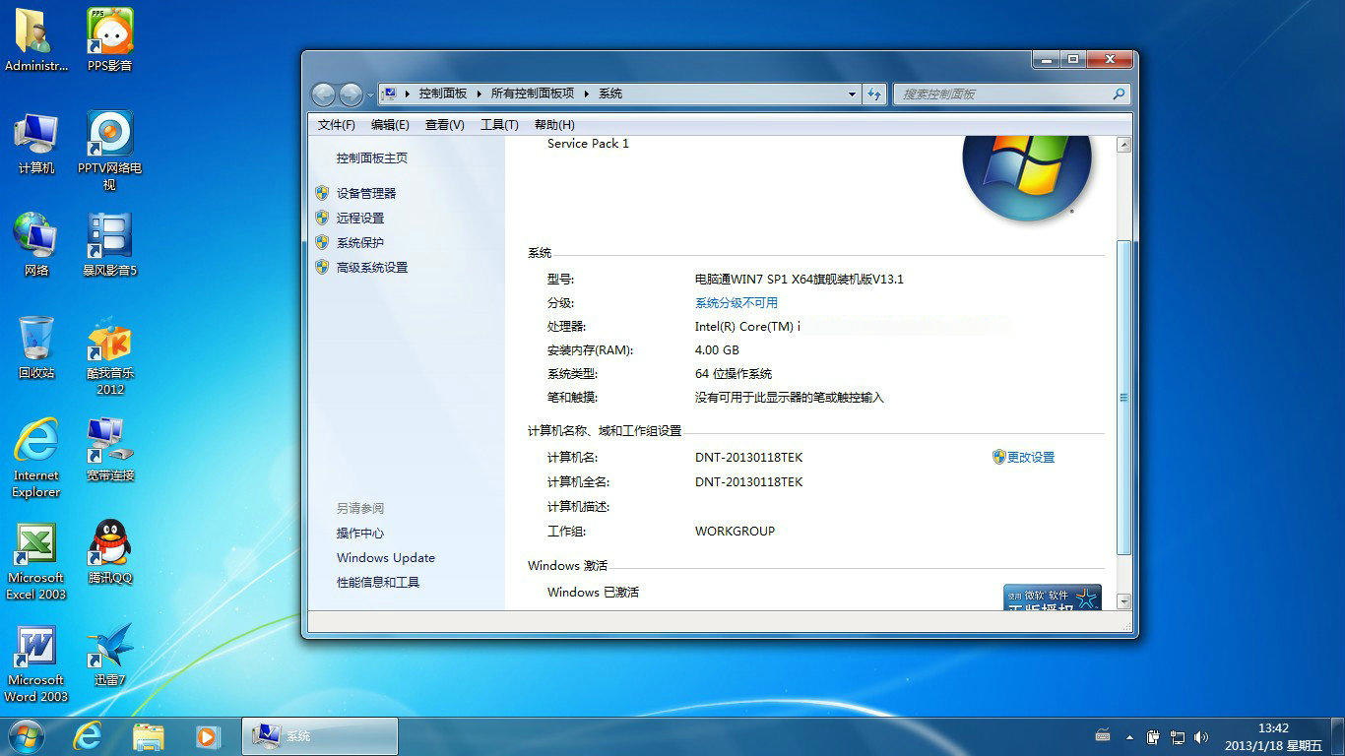Screen dimensions: 1345x756
Task: Click the keyboard input icon in the tray
Action: [1103, 736]
